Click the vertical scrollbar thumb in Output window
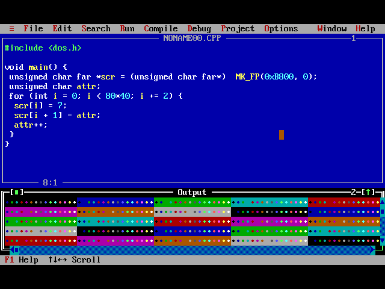The image size is (385, 289). (383, 211)
